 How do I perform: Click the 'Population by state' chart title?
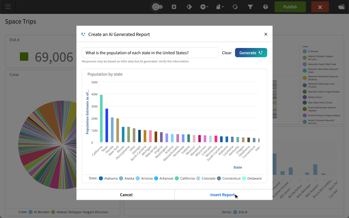coord(105,74)
